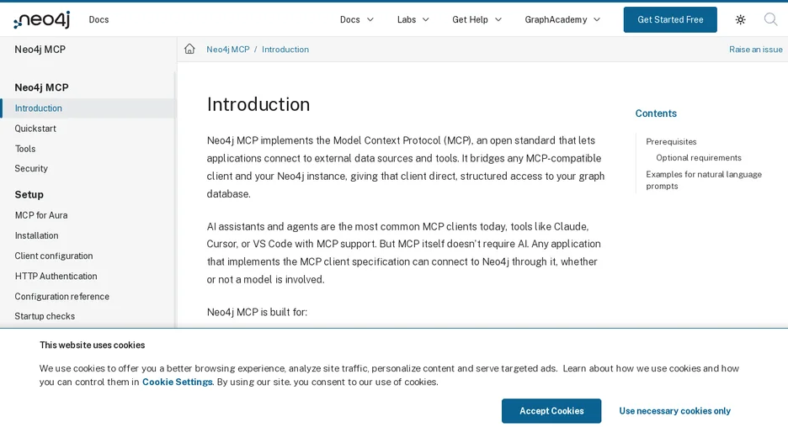Image resolution: width=788 pixels, height=443 pixels.
Task: Click Raise an issue link
Action: (755, 49)
